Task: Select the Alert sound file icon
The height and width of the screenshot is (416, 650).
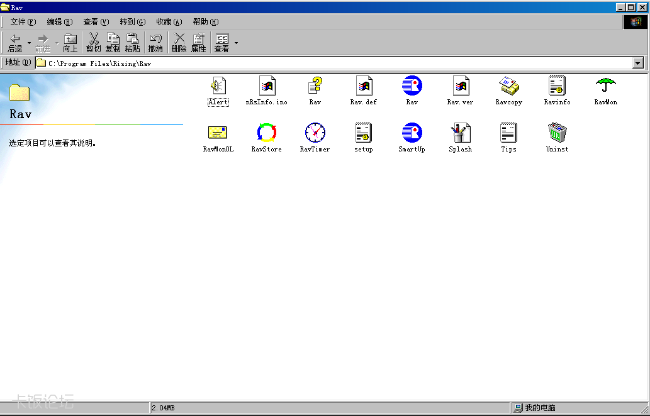Action: (218, 86)
